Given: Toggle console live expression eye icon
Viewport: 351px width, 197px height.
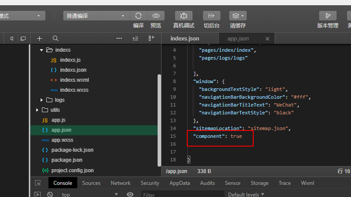Looking at the screenshot, I should click(x=130, y=194).
